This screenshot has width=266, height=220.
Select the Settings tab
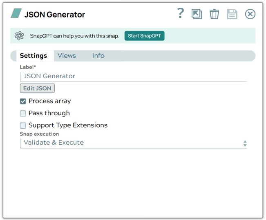[x=34, y=56]
